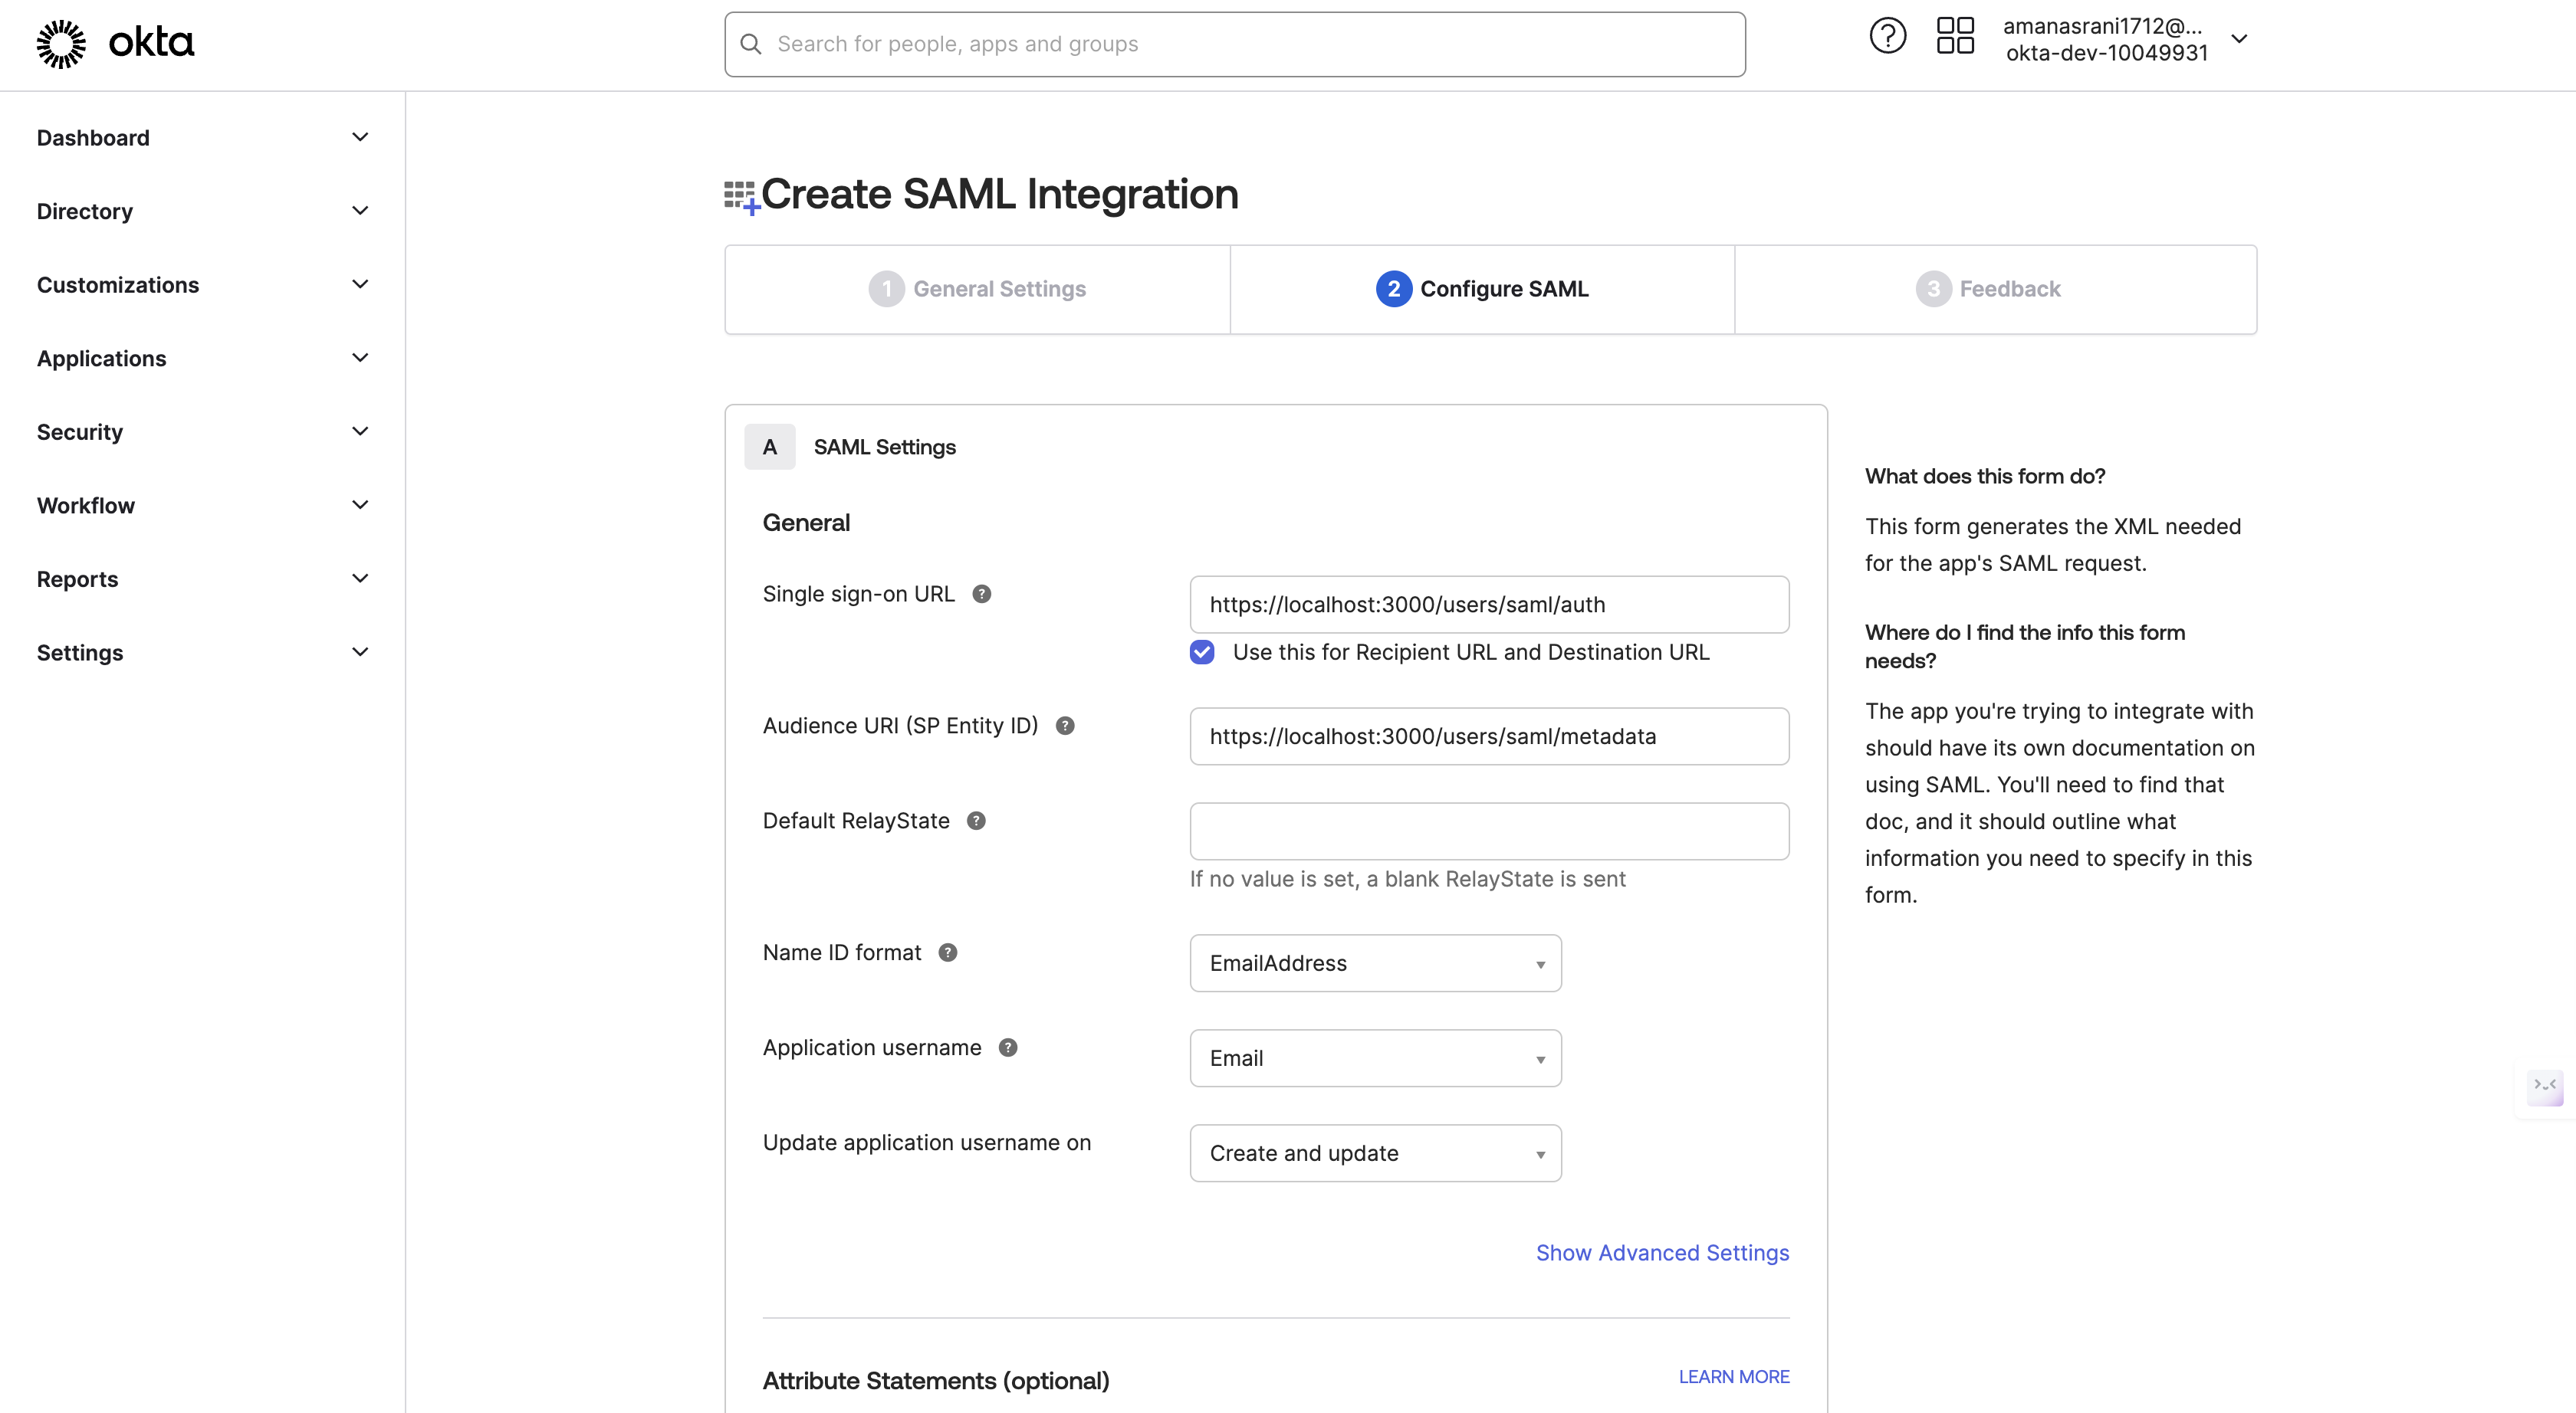The image size is (2576, 1413).
Task: Open Update application username on dropdown
Action: tap(1375, 1153)
